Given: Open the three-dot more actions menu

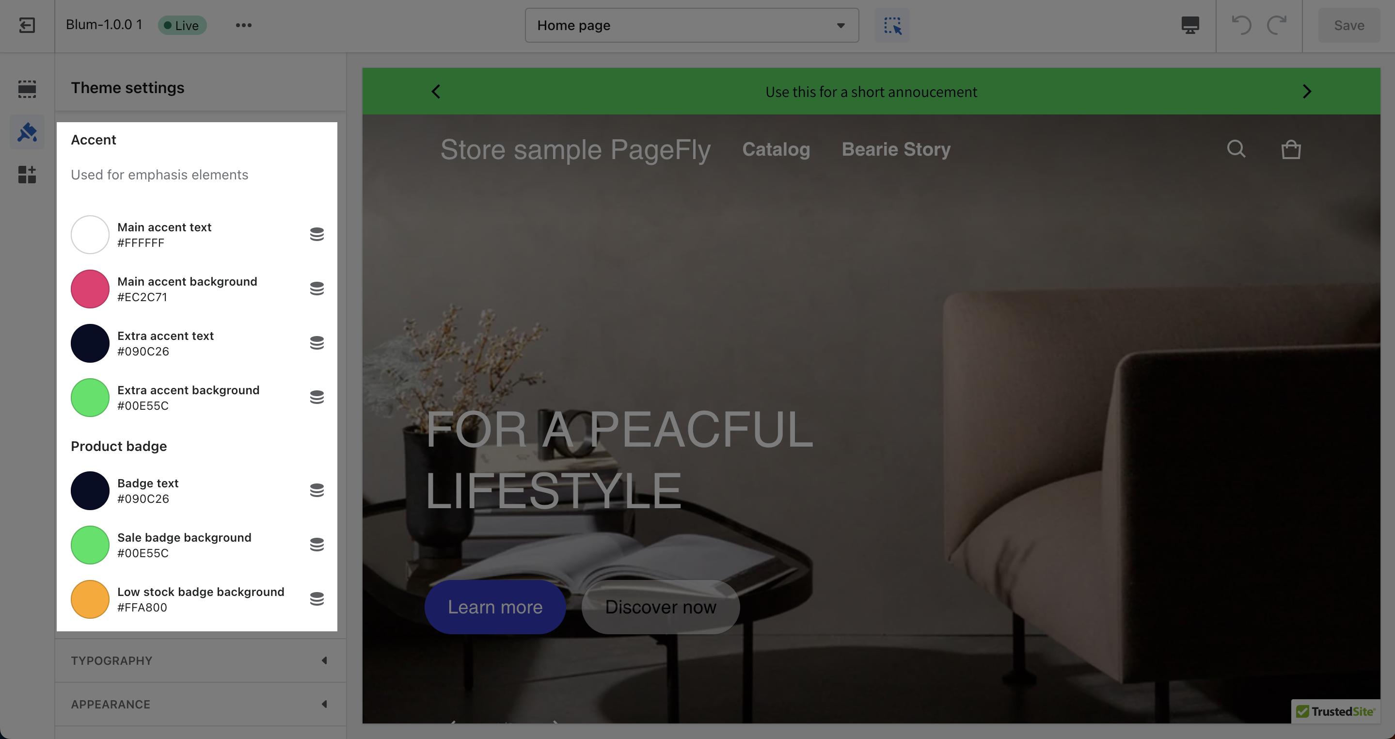Looking at the screenshot, I should pos(244,25).
